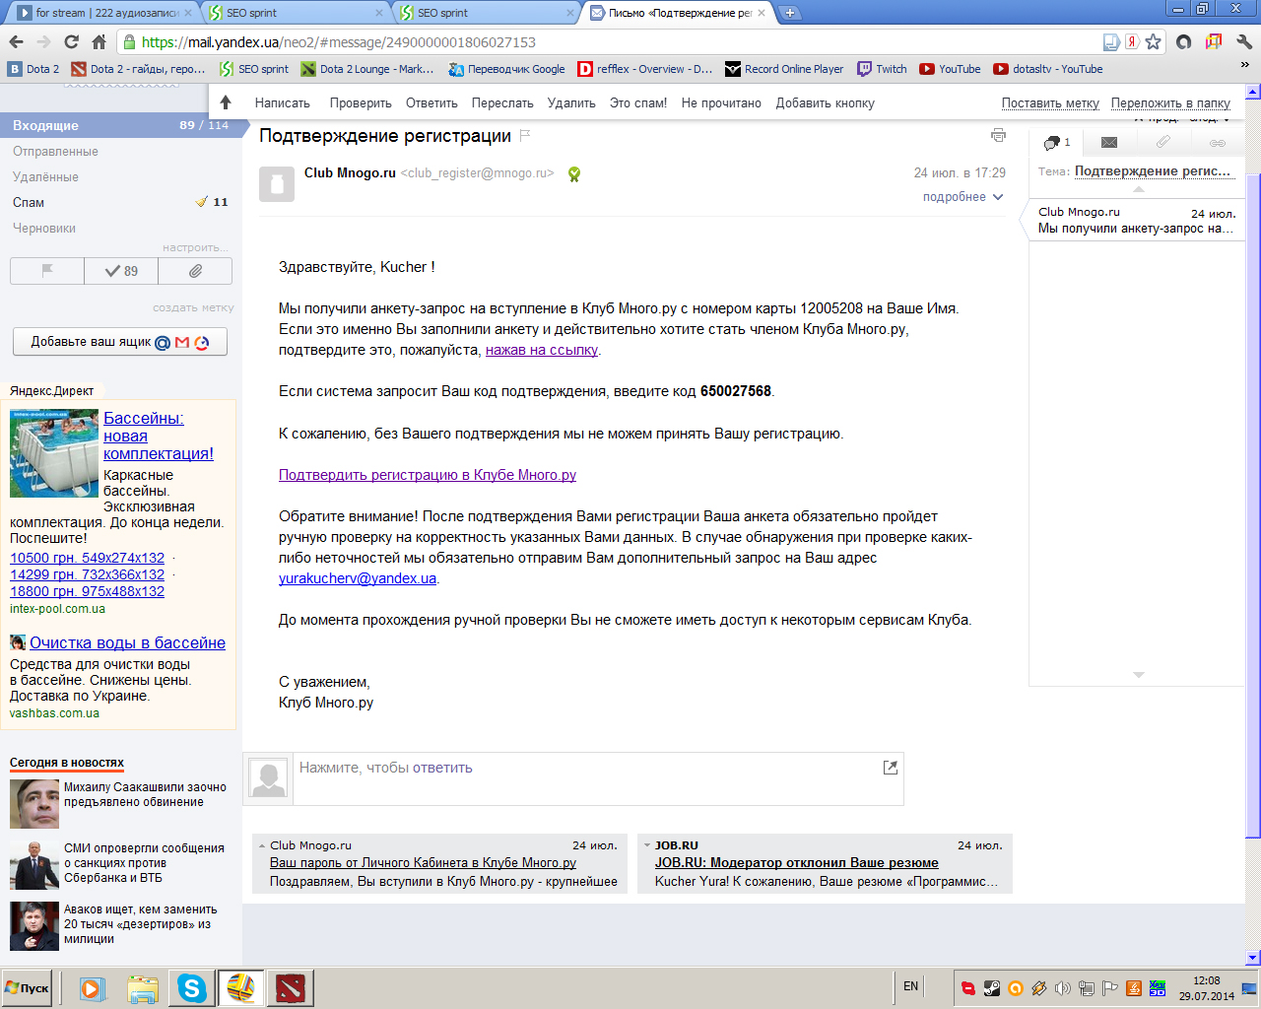The height and width of the screenshot is (1009, 1261).
Task: Mark the email as Не прочитано
Action: (x=721, y=102)
